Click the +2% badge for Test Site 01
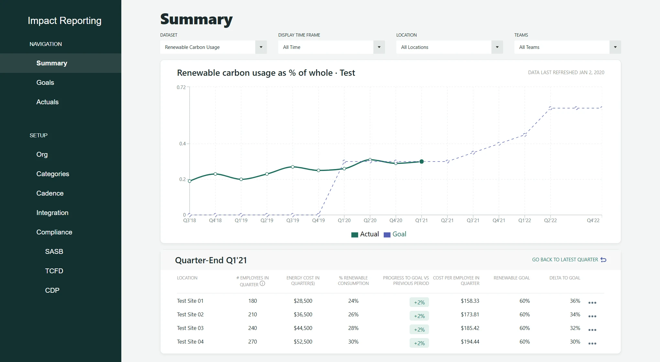 point(419,302)
